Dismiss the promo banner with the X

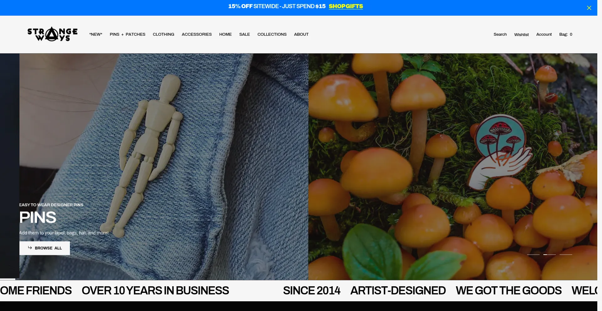tap(589, 8)
